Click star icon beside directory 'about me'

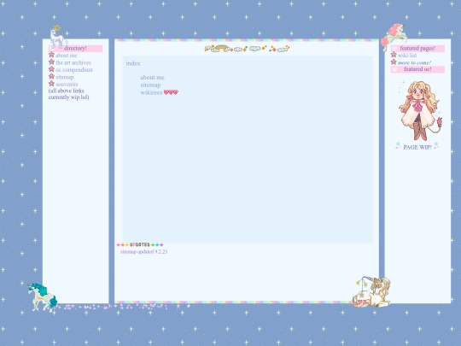51,55
